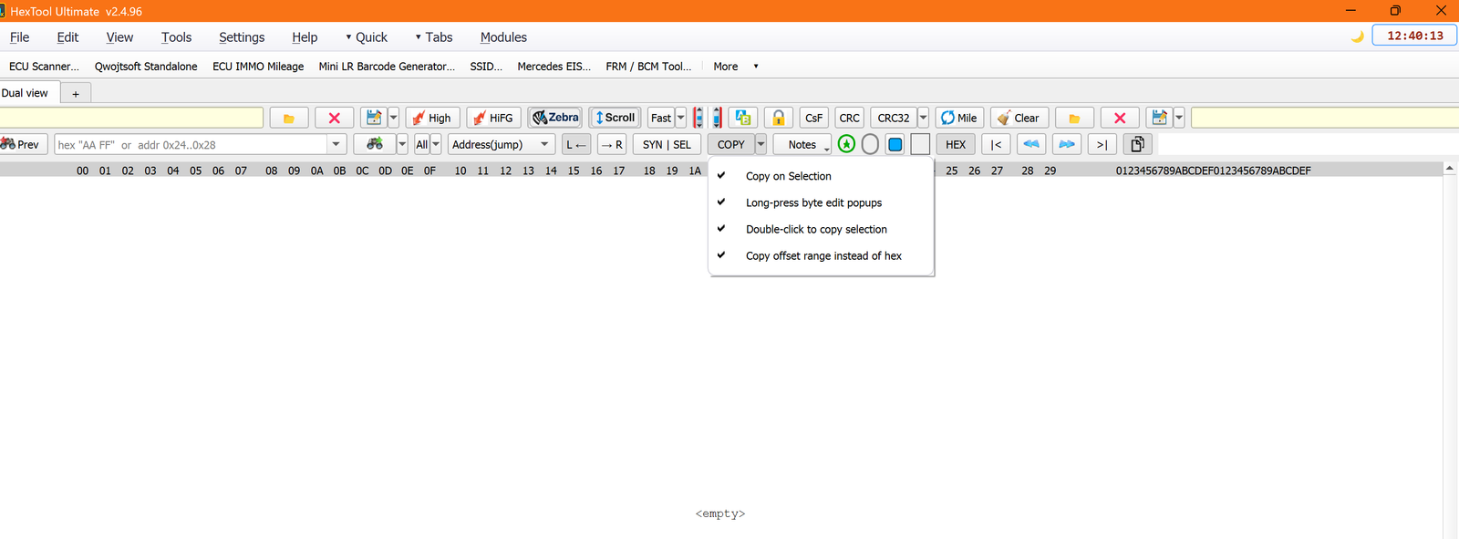Toggle SYN | SEL mode
Image resolution: width=1459 pixels, height=539 pixels.
667,144
